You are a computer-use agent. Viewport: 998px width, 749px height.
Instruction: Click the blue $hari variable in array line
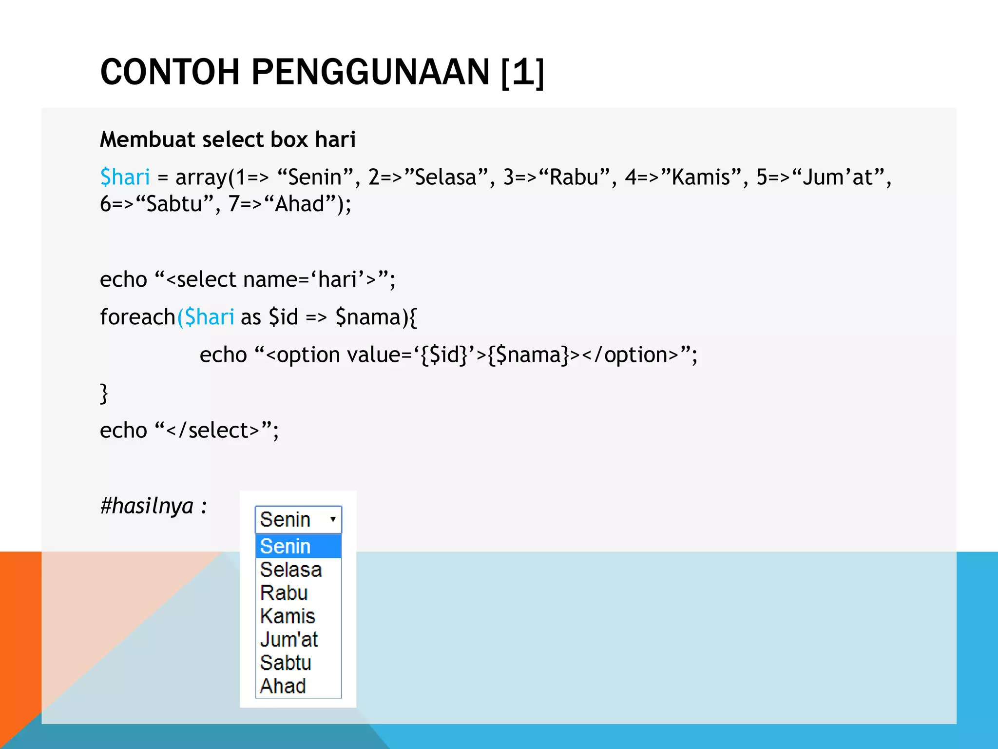tap(125, 177)
